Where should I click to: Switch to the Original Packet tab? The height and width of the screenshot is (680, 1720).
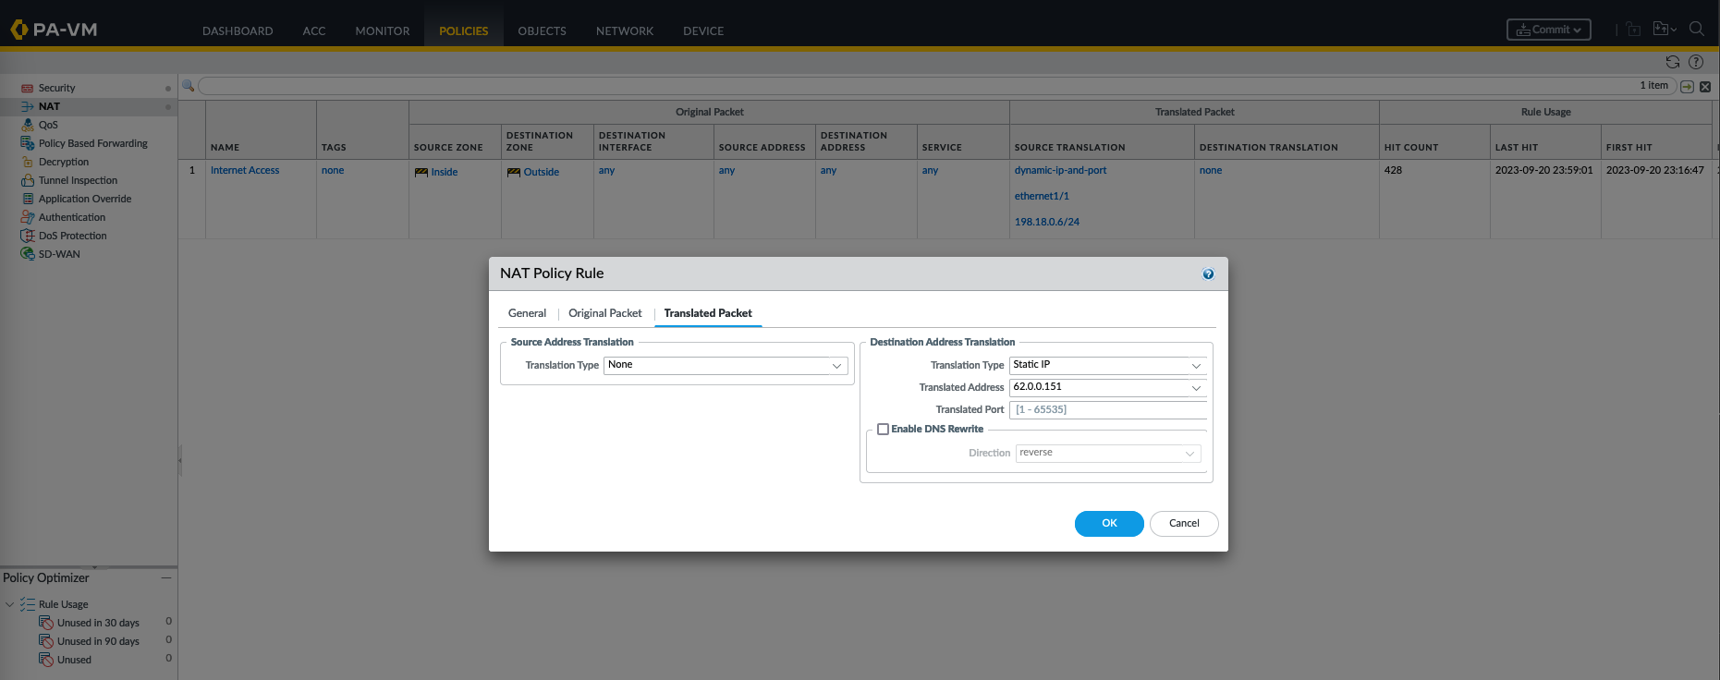point(604,313)
